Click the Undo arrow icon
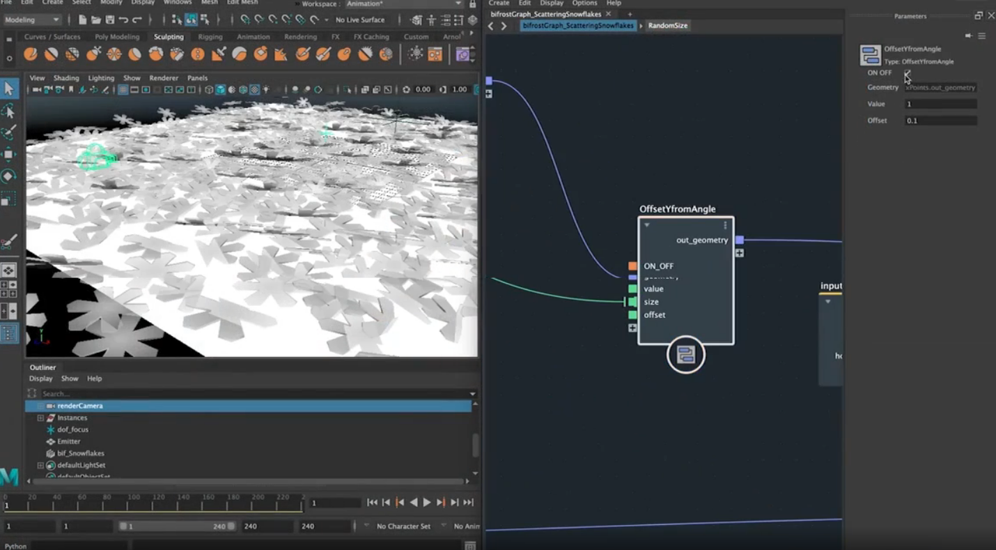The image size is (996, 550). 123,20
